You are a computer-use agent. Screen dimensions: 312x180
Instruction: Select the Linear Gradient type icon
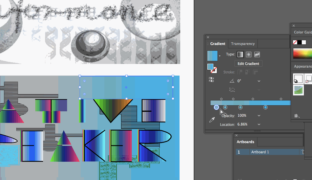pyautogui.click(x=240, y=54)
